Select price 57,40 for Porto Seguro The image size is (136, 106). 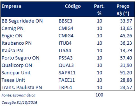coord(126,58)
